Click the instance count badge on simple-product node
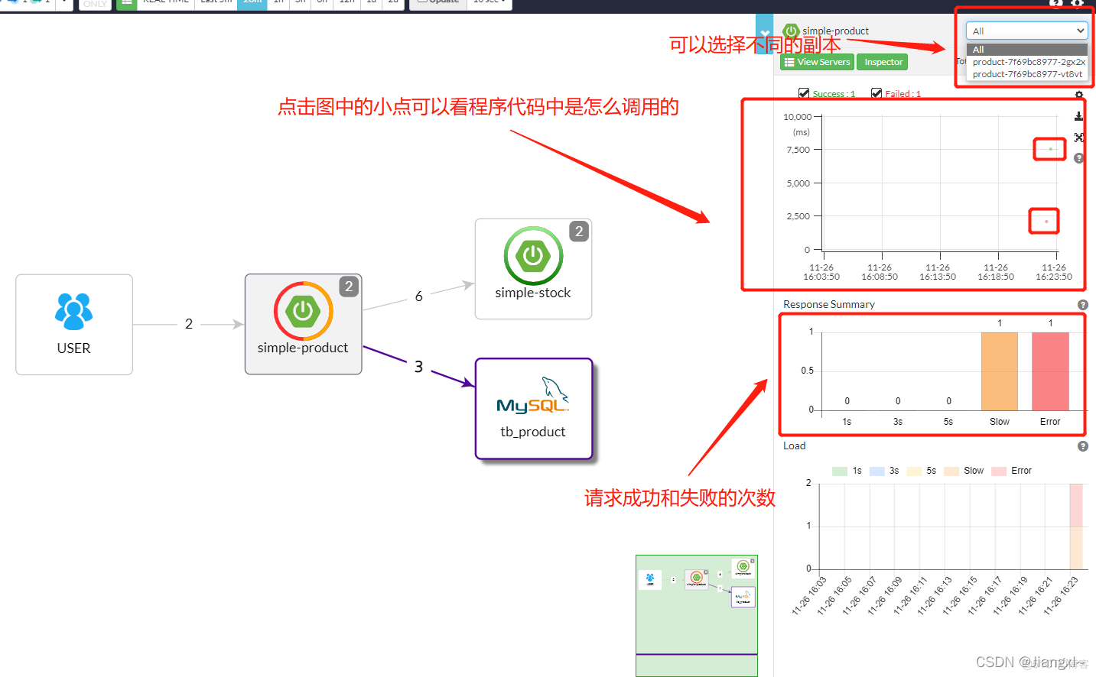Screen dimensions: 1096x677 349,287
